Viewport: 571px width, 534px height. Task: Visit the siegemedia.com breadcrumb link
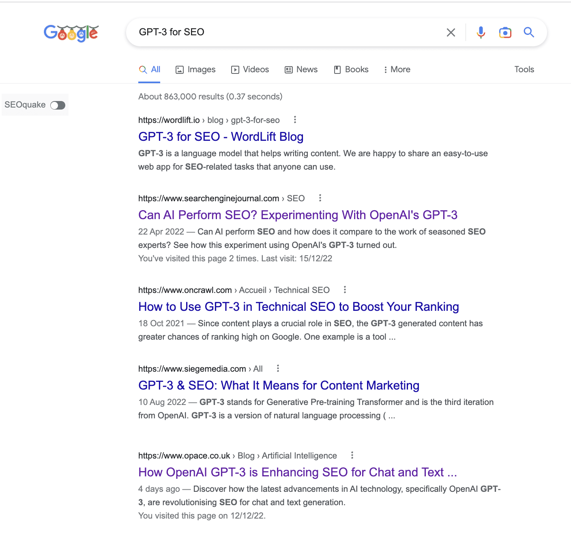click(192, 368)
